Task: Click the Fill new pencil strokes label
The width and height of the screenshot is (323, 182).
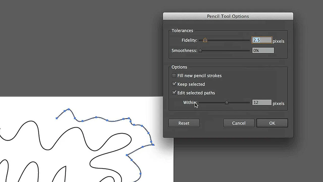Action: click(x=199, y=76)
